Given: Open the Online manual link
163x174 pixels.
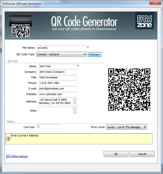Looking at the screenshot, I should point(19,156).
